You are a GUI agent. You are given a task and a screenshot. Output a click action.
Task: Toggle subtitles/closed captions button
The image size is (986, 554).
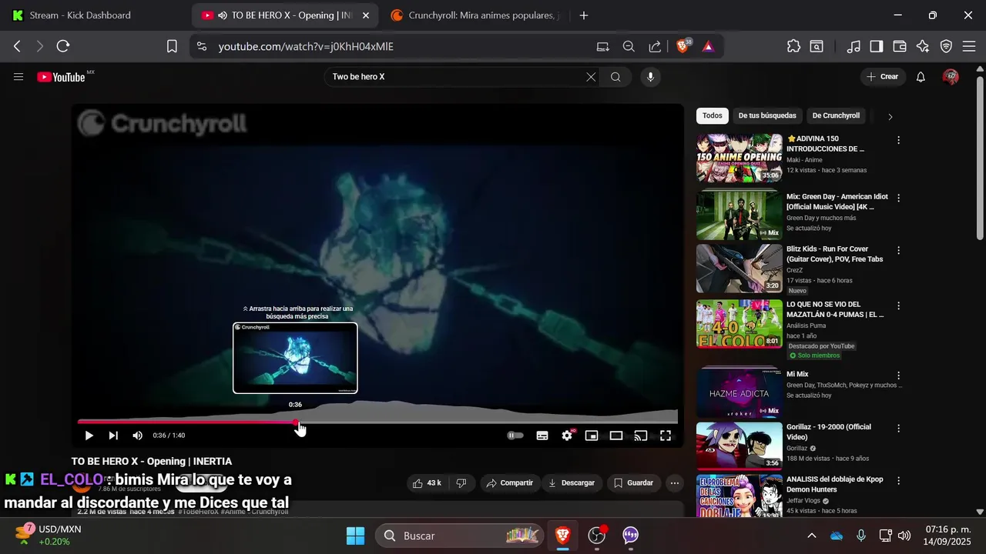pyautogui.click(x=542, y=436)
